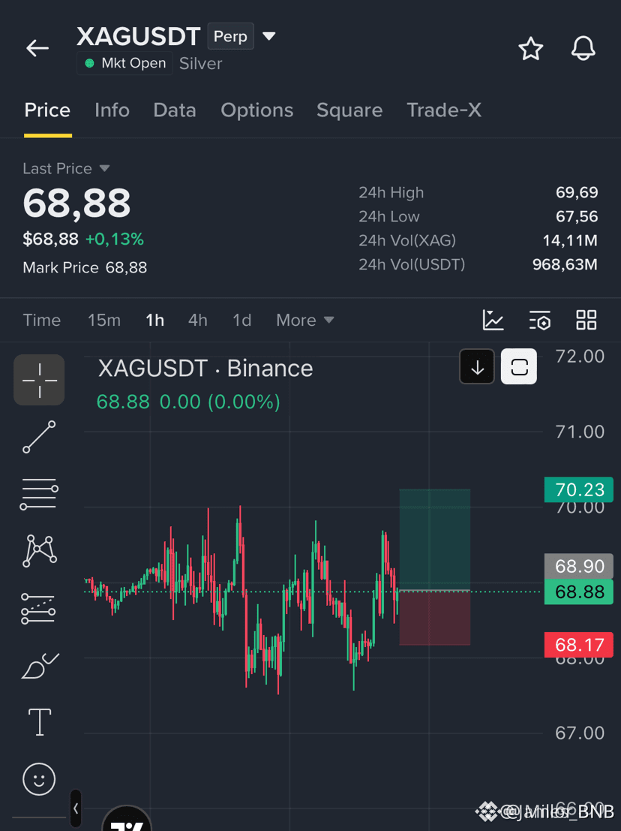Go back using the arrow icon

37,48
